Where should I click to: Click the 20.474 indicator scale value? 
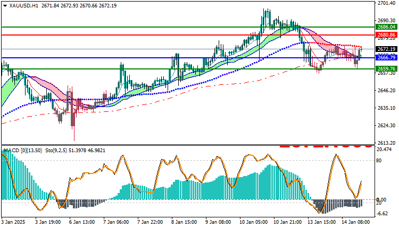coord(384,150)
